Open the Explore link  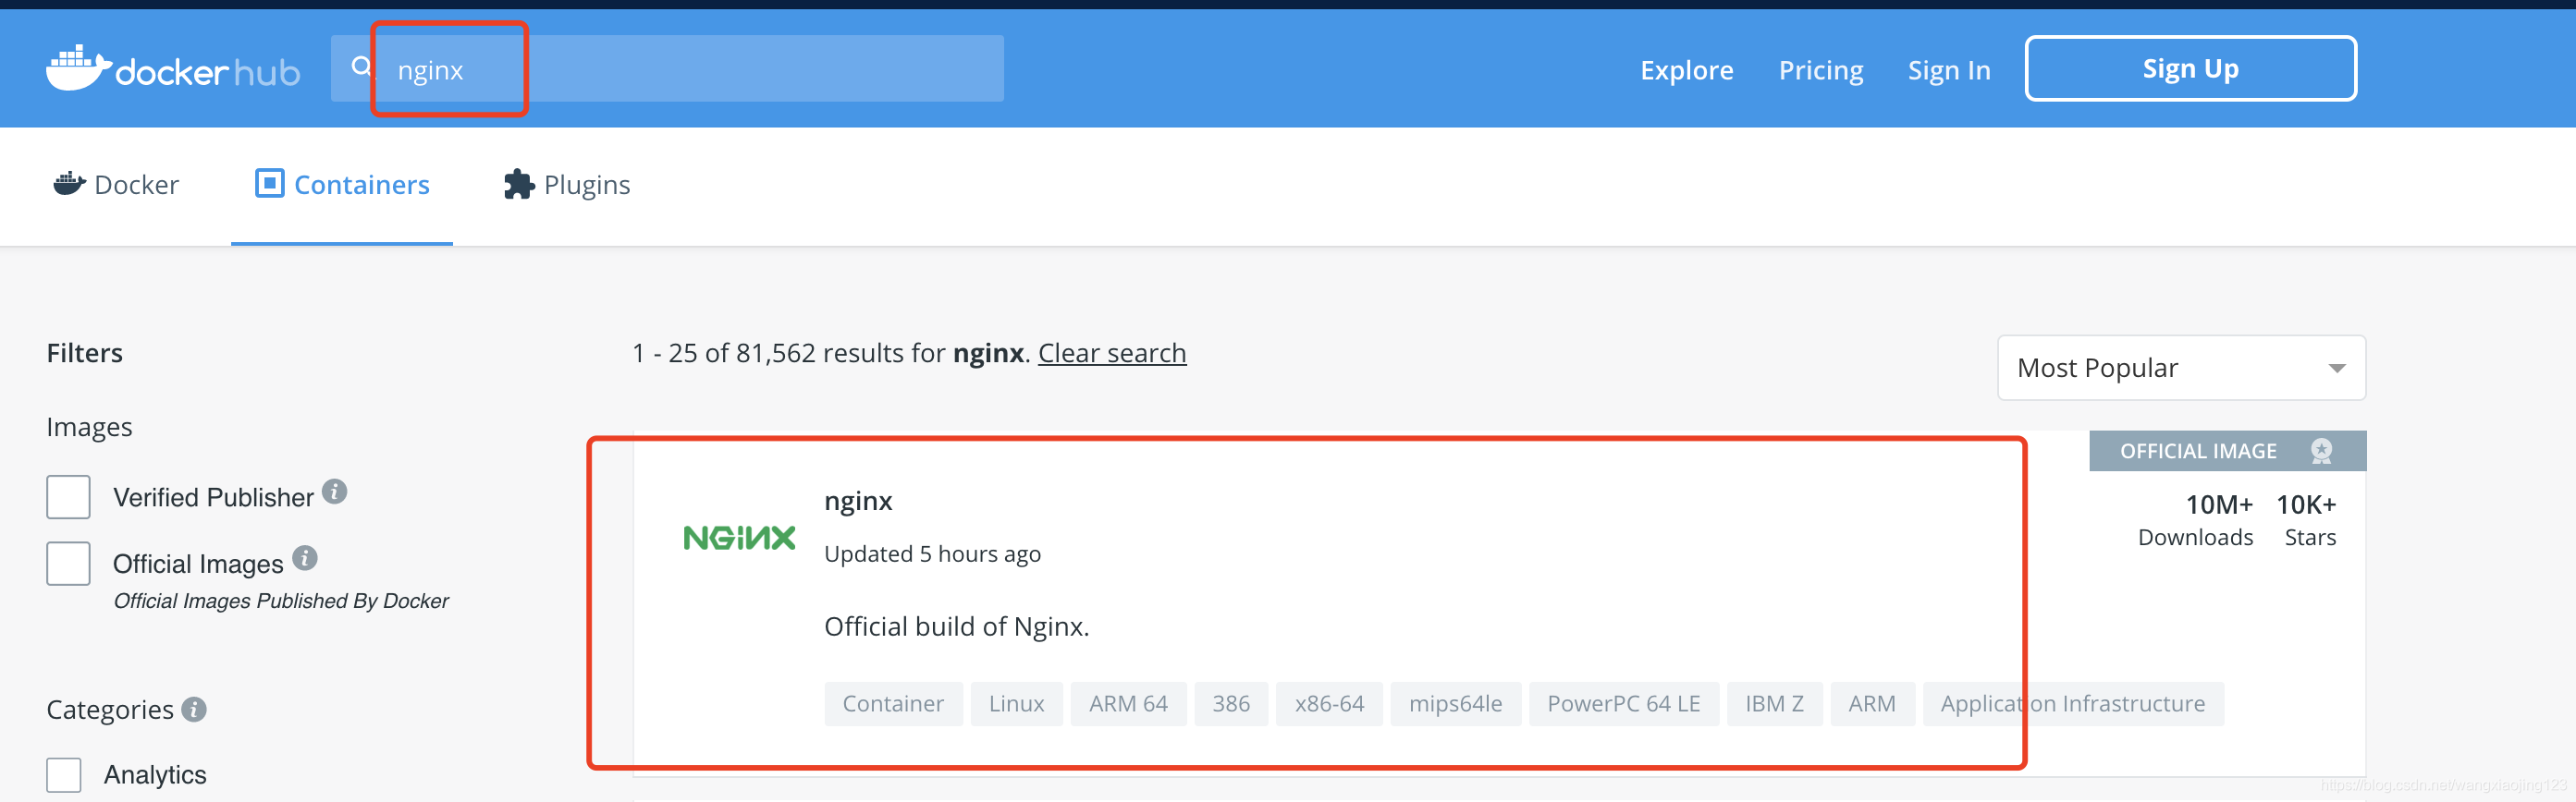click(1686, 70)
